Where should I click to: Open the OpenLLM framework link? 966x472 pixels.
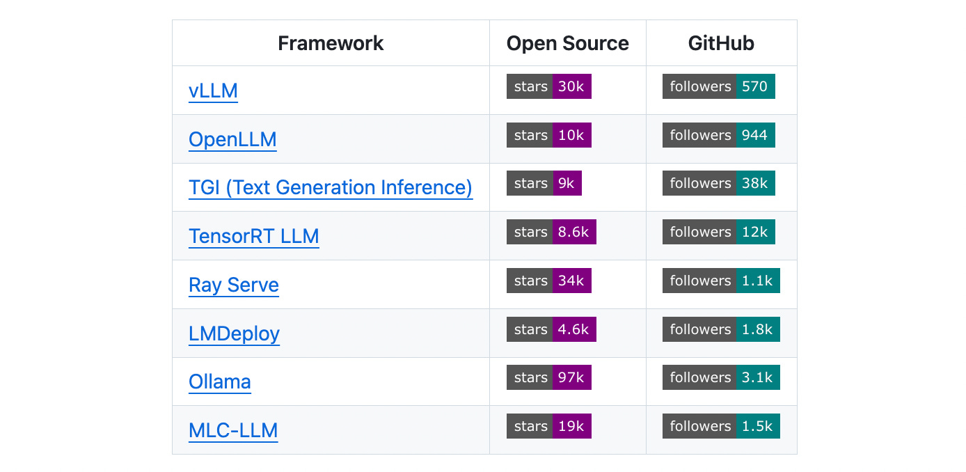coord(232,139)
